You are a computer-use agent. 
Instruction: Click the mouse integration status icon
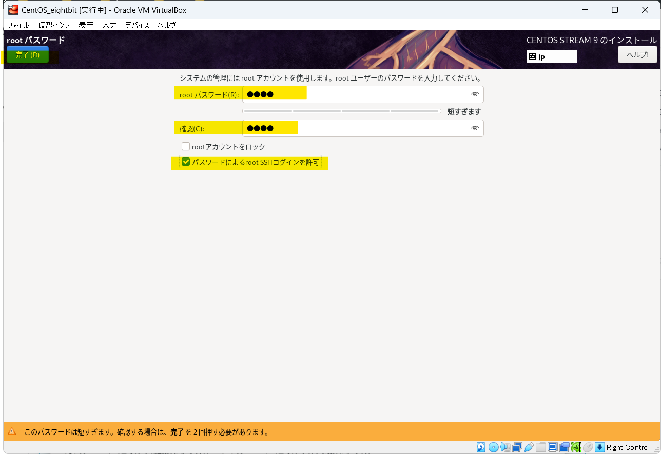coord(588,447)
